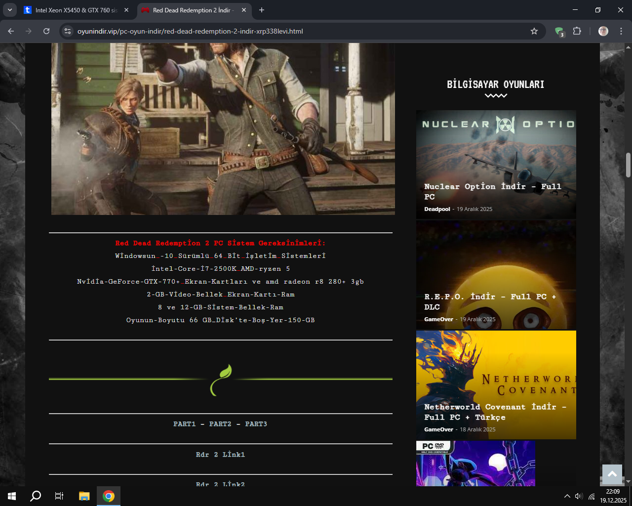Click the 18 Aralık 2025 date text
This screenshot has width=632, height=506.
click(x=477, y=429)
